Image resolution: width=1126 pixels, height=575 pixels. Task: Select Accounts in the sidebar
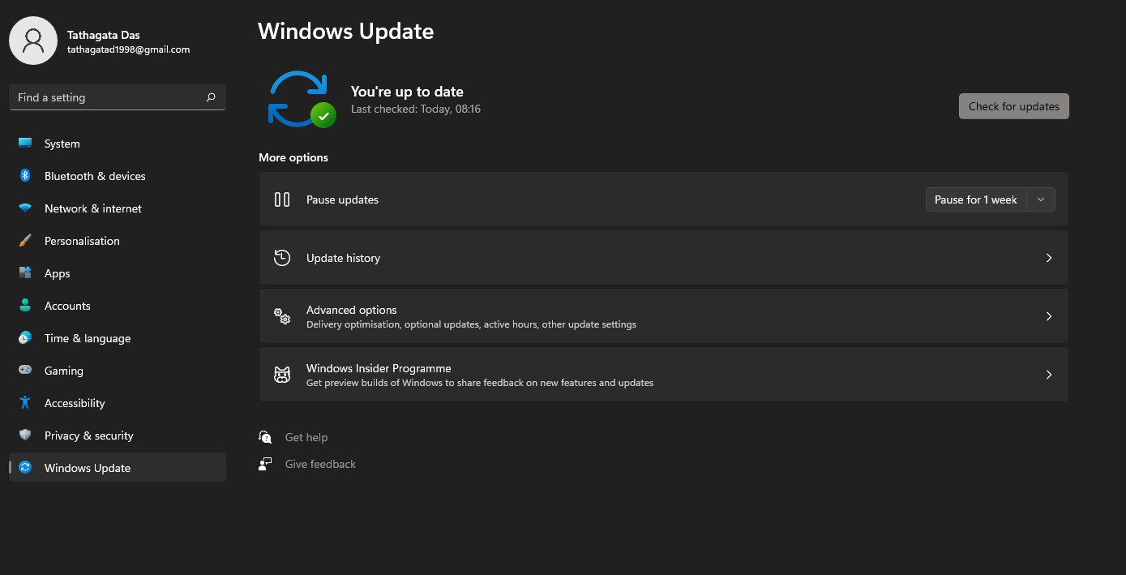point(118,306)
